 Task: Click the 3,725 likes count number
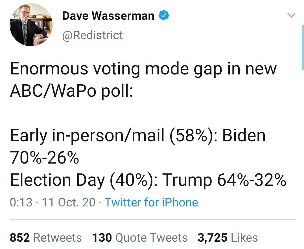coord(212,238)
